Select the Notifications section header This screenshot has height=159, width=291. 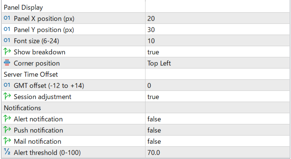point(22,108)
